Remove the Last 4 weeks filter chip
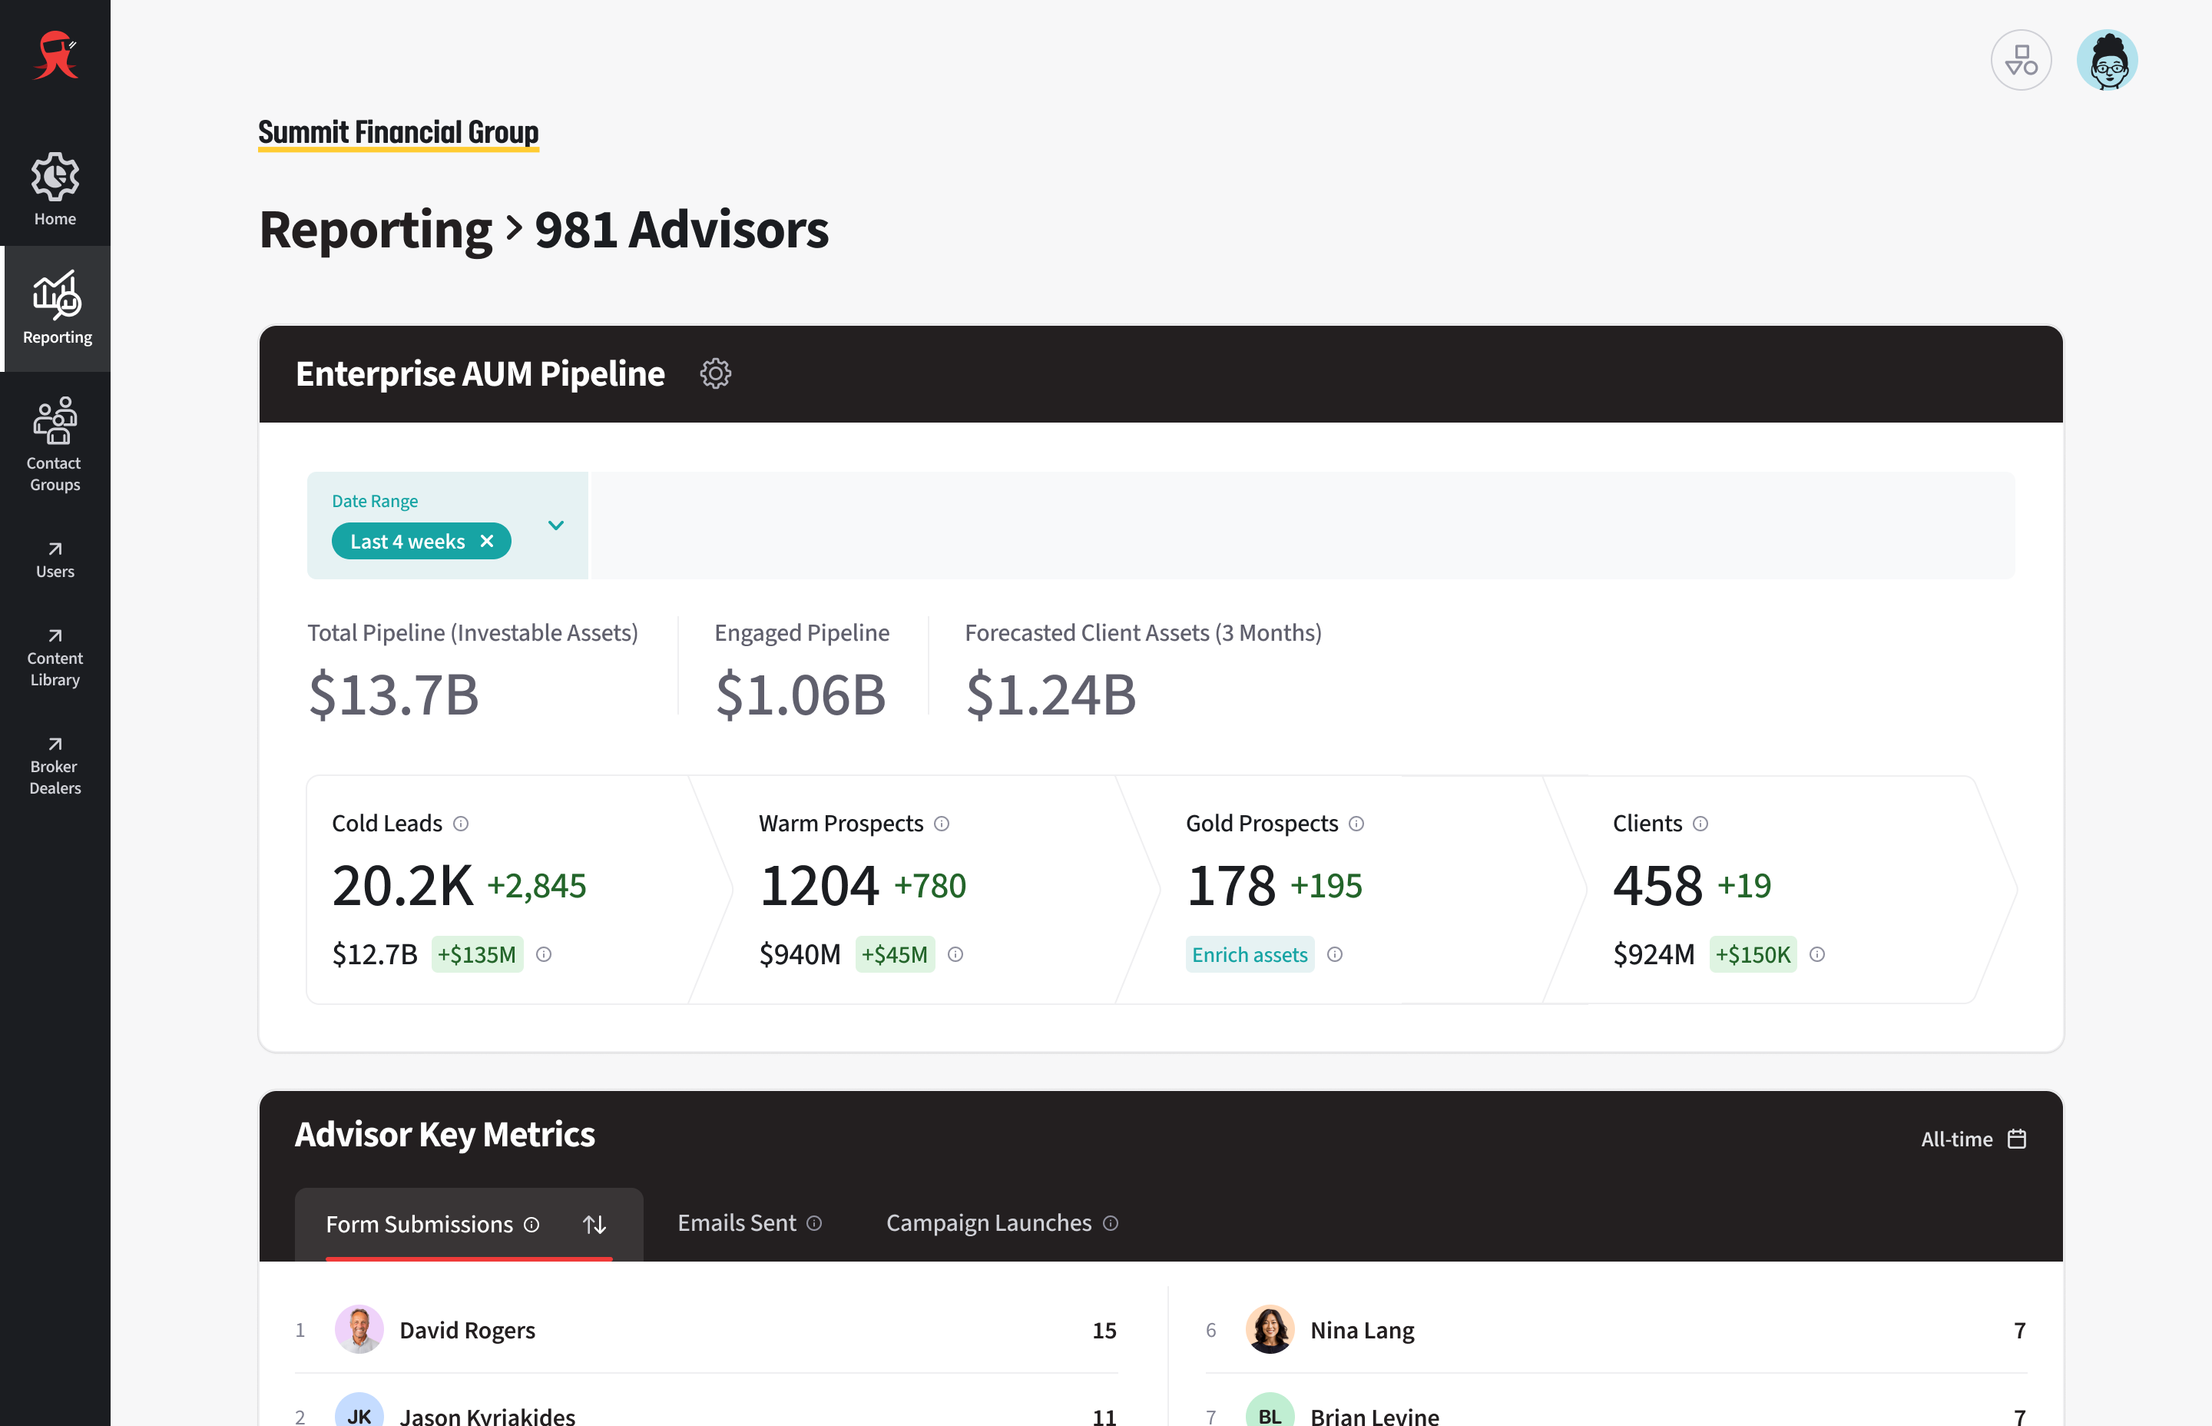The width and height of the screenshot is (2212, 1426). tap(487, 542)
